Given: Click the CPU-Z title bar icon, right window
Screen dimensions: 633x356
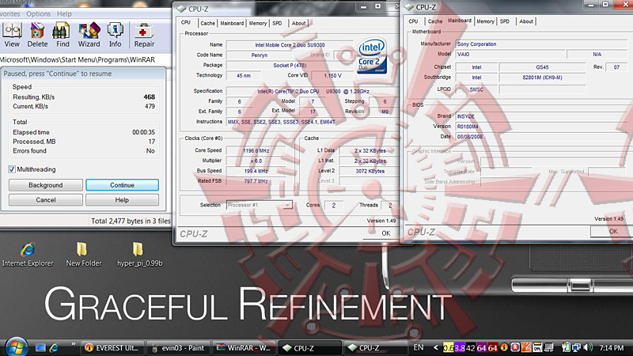Looking at the screenshot, I should coord(408,7).
